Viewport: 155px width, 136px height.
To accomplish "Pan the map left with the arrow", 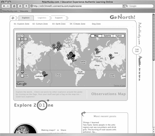I will (19, 39).
